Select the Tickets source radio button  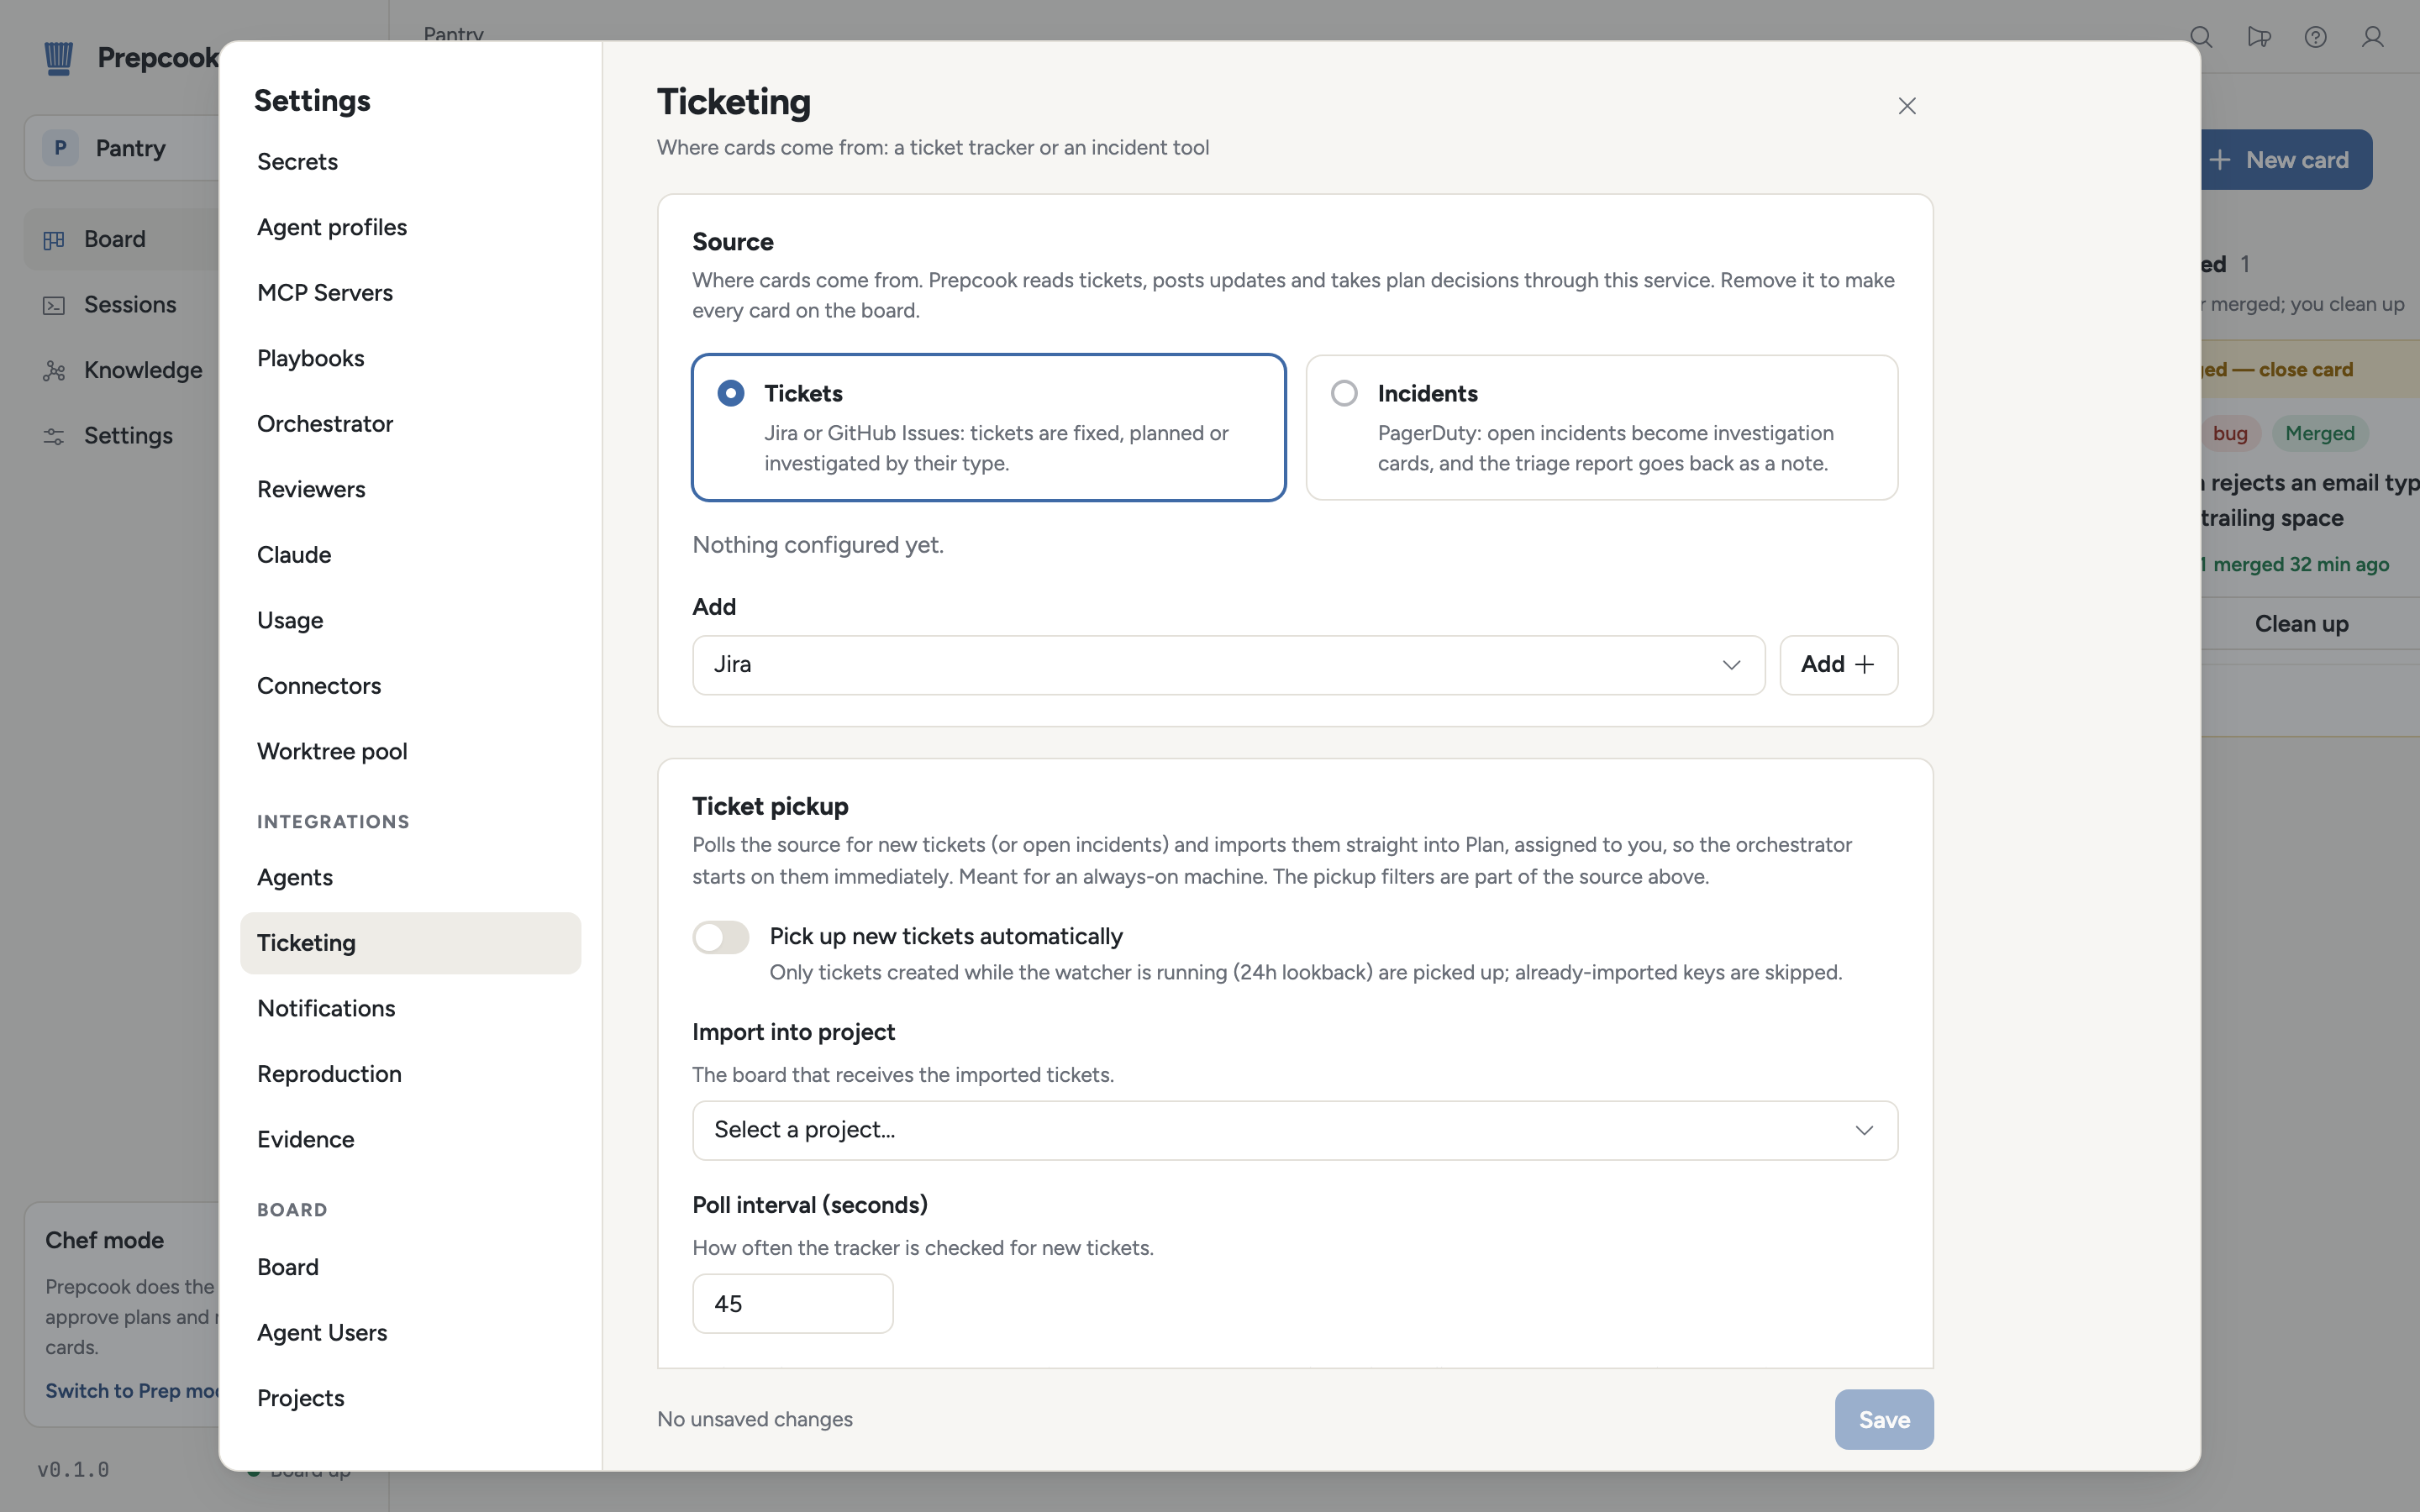click(x=731, y=393)
